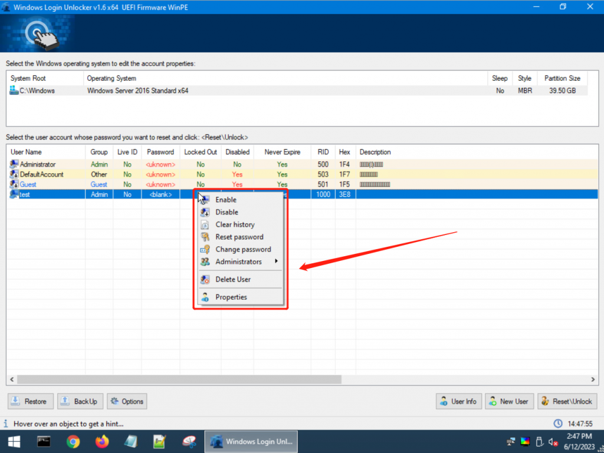Click the Reset\Unlock button

567,402
